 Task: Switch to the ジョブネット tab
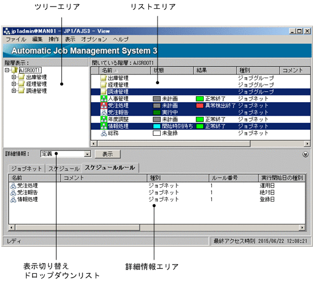(27, 169)
